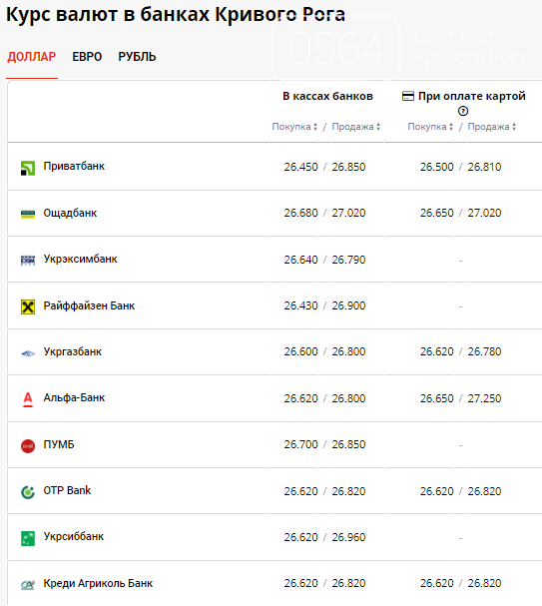Click the help question mark under card payment

[x=463, y=111]
